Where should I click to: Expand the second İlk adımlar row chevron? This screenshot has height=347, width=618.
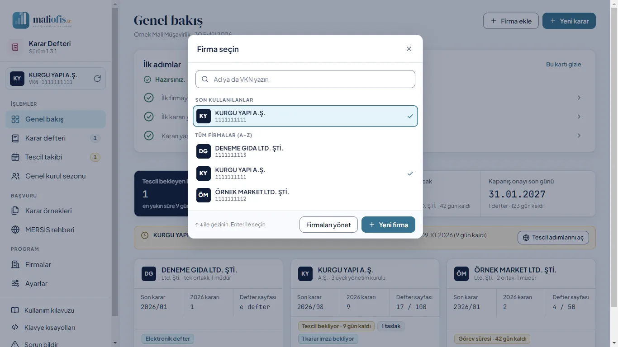click(x=579, y=117)
